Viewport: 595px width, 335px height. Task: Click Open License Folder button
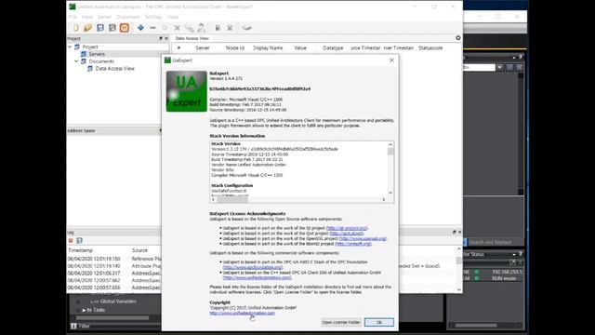[341, 322]
